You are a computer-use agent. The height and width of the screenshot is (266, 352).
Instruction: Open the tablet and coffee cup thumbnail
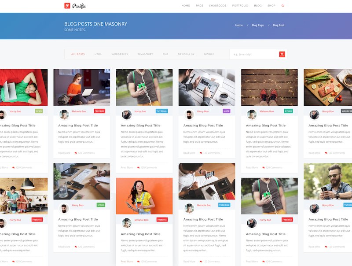(207, 87)
